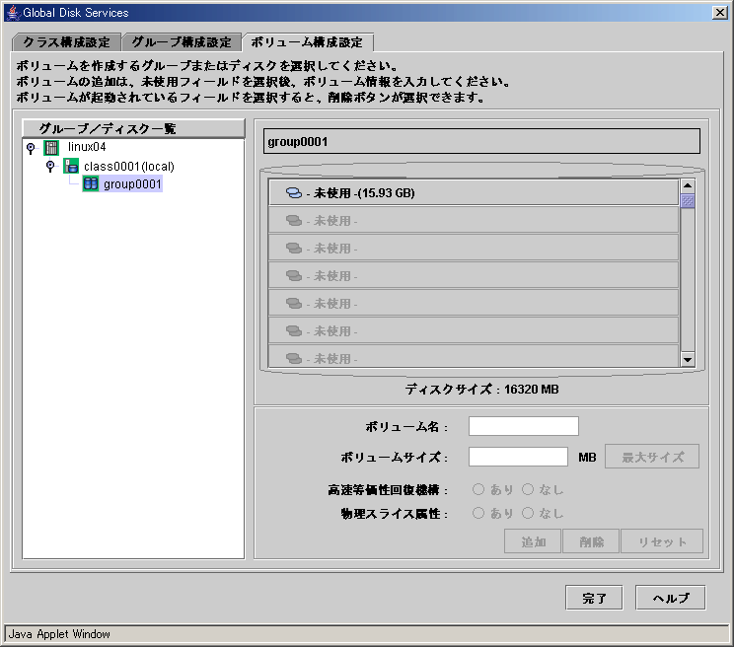
Task: Click the volume icon in the 15.93 GB row
Action: 294,192
